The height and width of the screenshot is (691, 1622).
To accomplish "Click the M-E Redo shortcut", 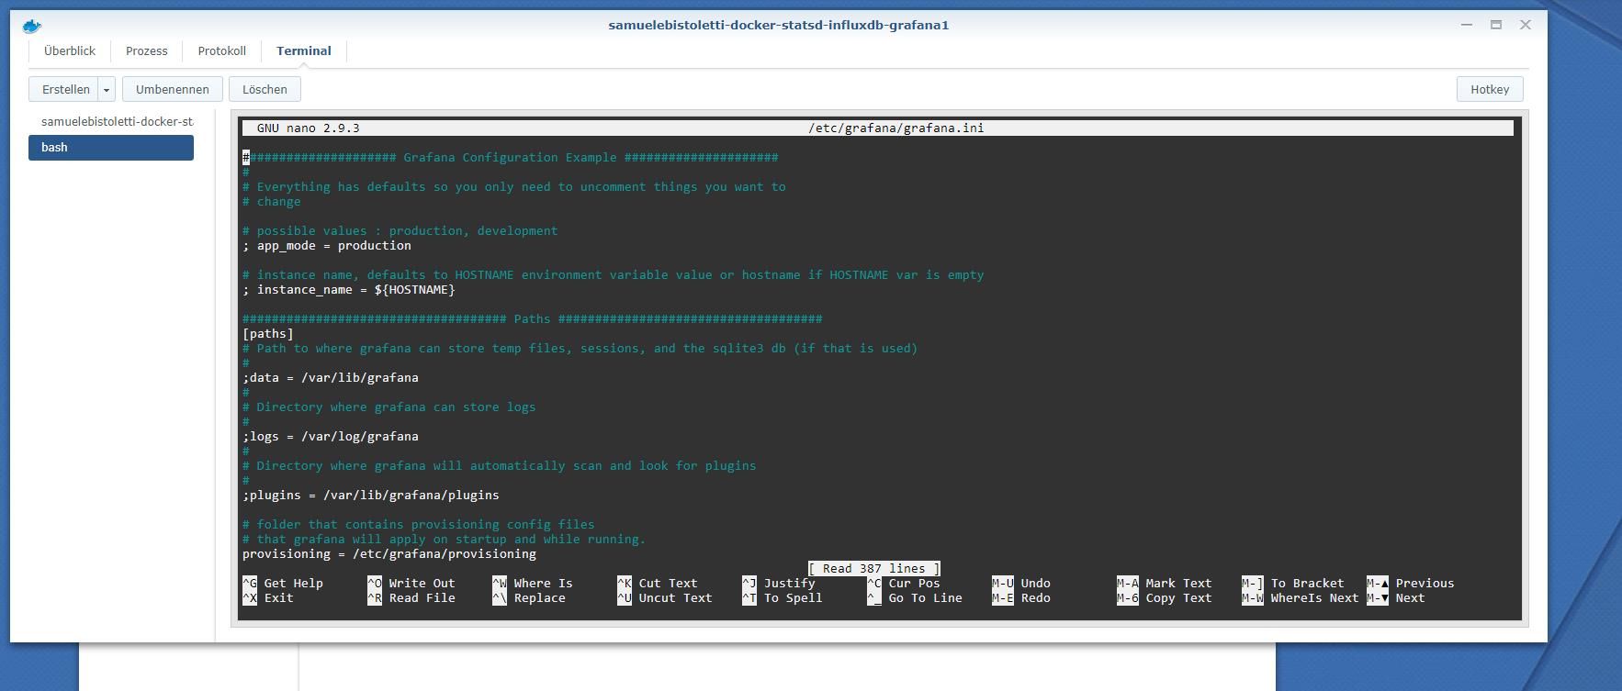I will [x=1021, y=598].
